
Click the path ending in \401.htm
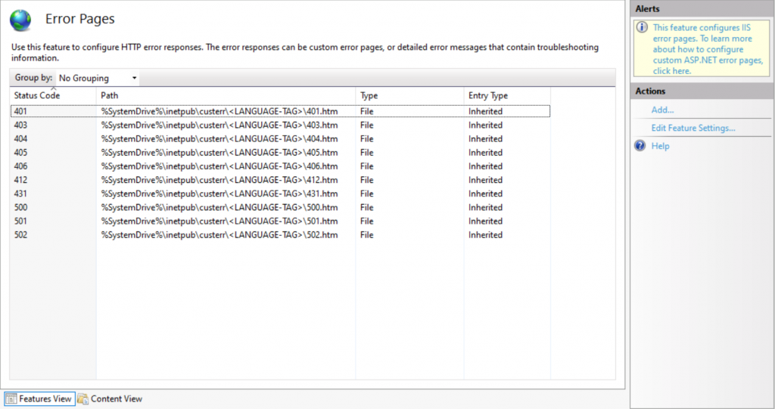click(x=219, y=111)
